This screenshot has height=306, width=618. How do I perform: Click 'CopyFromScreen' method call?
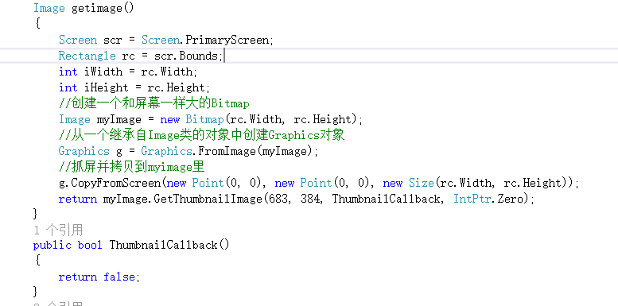(116, 183)
